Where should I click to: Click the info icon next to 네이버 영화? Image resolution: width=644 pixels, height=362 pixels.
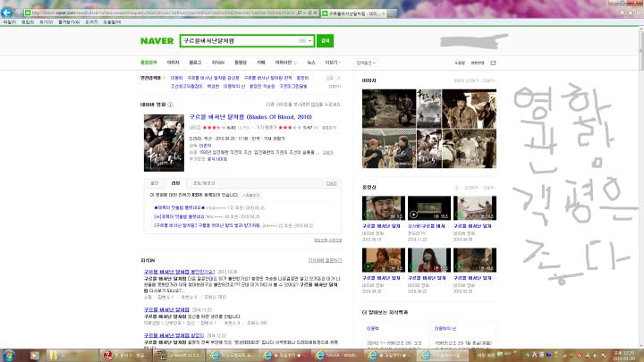170,105
